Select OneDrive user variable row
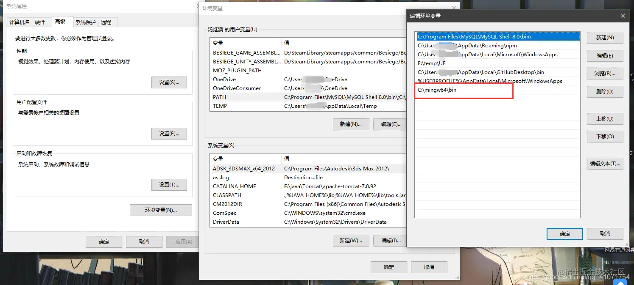 tap(308, 79)
